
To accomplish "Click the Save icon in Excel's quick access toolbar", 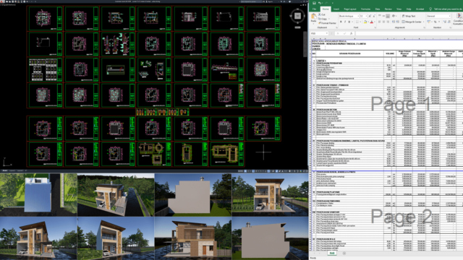I will [314, 3].
